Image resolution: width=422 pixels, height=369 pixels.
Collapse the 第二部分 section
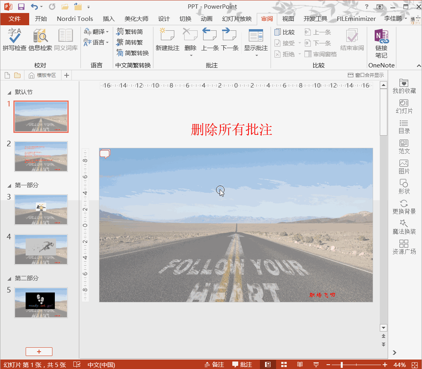[x=9, y=279]
